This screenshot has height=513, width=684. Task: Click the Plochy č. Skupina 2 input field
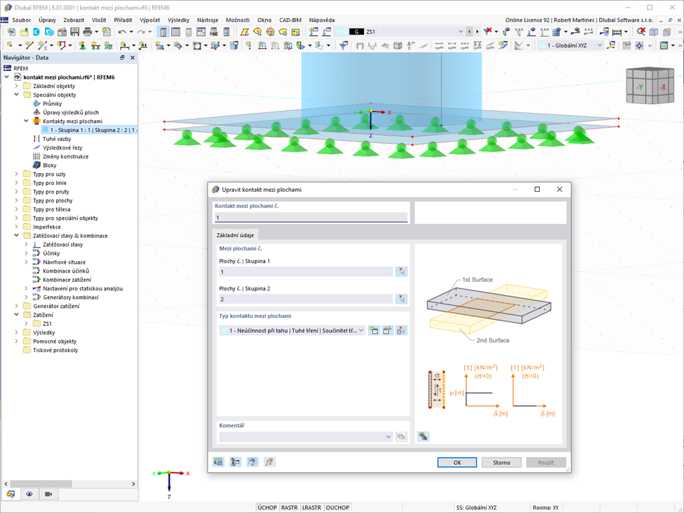click(306, 299)
